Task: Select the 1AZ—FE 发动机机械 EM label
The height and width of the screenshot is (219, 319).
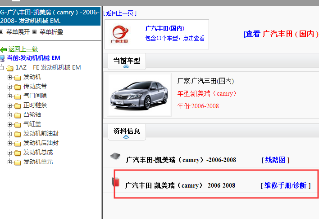Action: point(48,67)
